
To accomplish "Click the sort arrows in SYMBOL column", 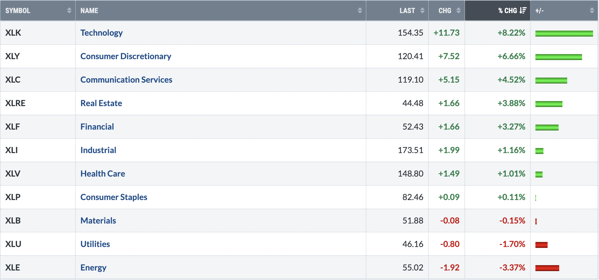I will [69, 11].
